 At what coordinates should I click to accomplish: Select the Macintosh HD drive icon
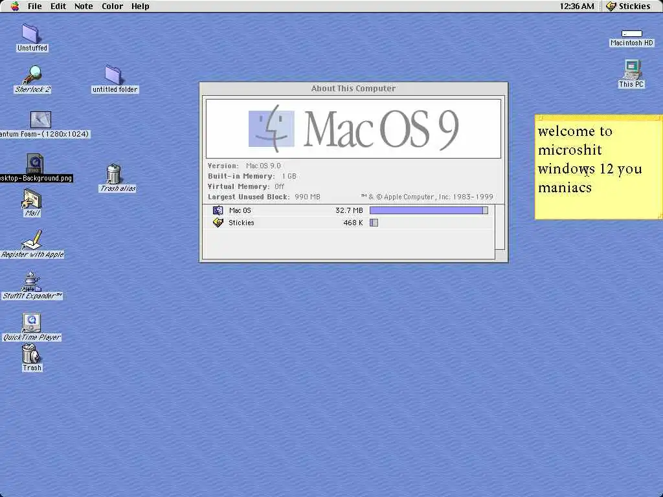coord(632,34)
